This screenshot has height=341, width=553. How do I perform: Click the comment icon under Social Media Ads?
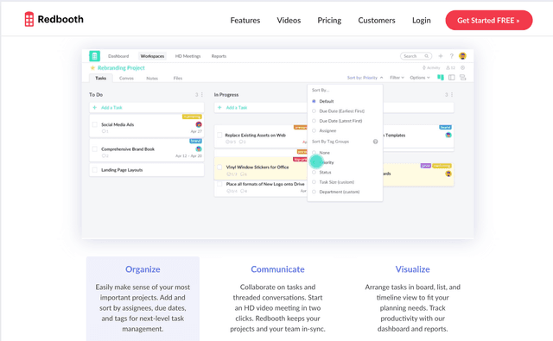coord(105,131)
